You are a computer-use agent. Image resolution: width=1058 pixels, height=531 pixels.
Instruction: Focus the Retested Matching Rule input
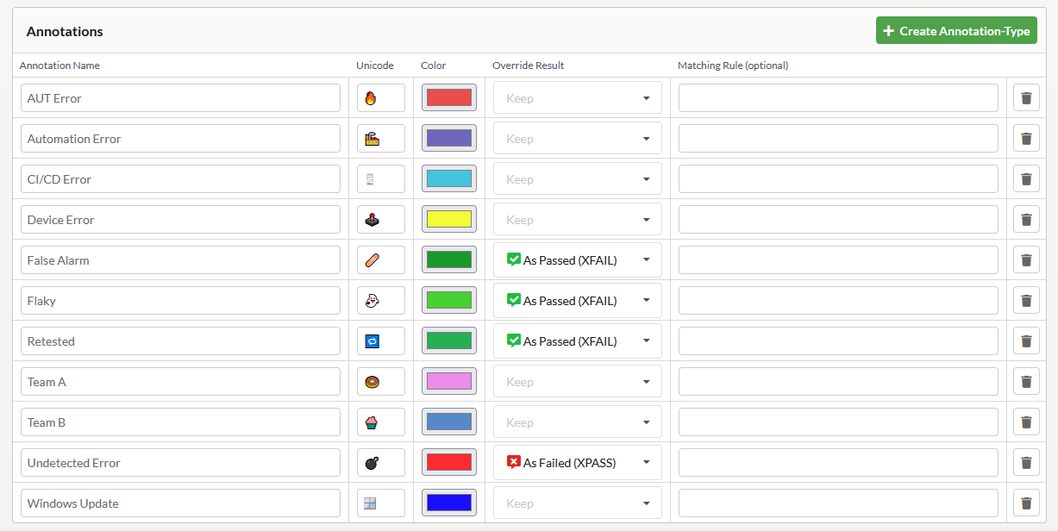[x=838, y=341]
